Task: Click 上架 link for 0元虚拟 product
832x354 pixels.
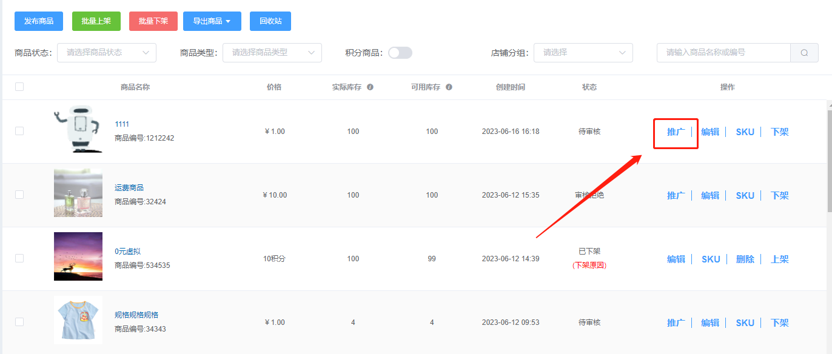Action: (x=780, y=259)
